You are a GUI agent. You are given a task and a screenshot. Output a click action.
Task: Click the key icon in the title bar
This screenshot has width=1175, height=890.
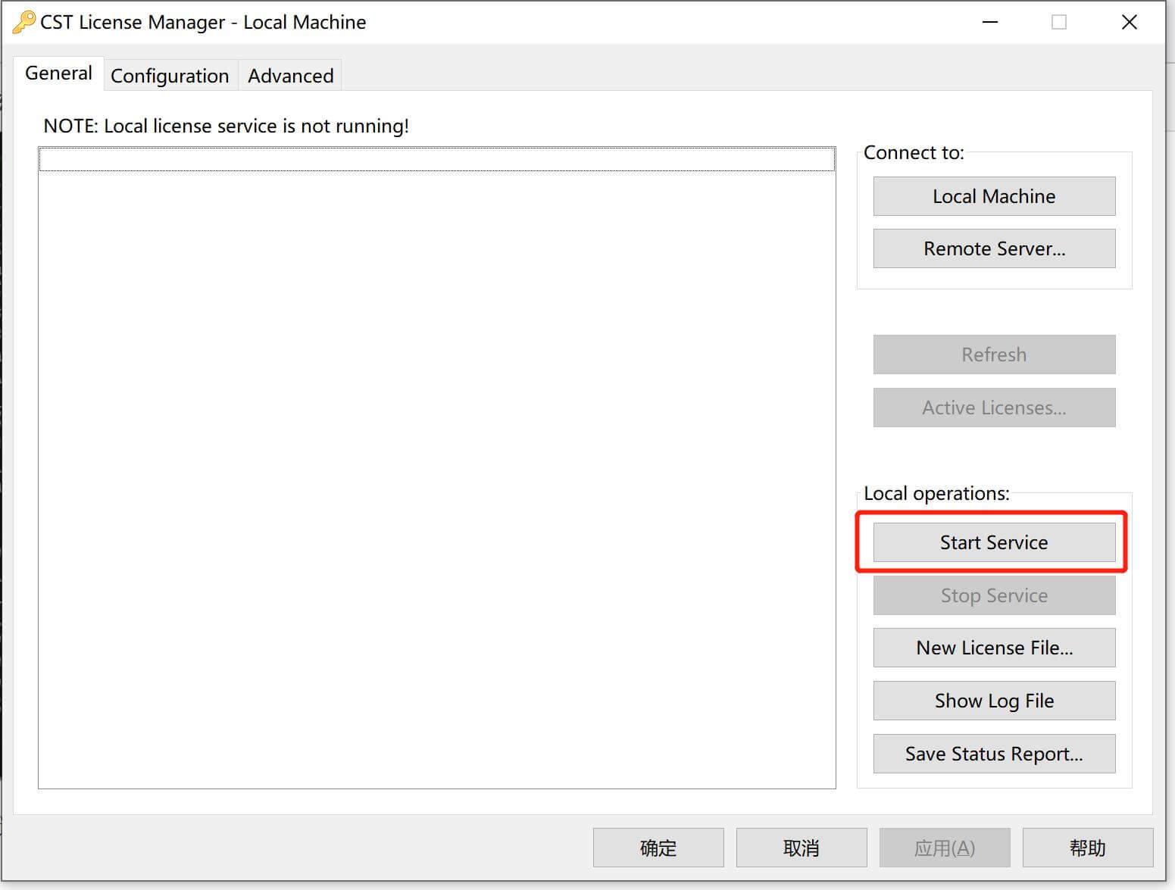coord(23,22)
